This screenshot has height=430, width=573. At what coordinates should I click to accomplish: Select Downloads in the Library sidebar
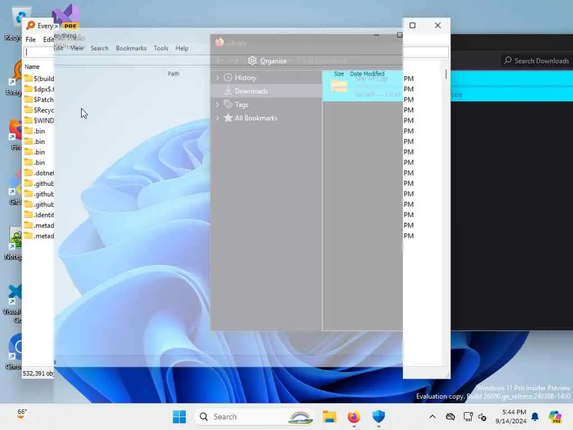click(266, 91)
